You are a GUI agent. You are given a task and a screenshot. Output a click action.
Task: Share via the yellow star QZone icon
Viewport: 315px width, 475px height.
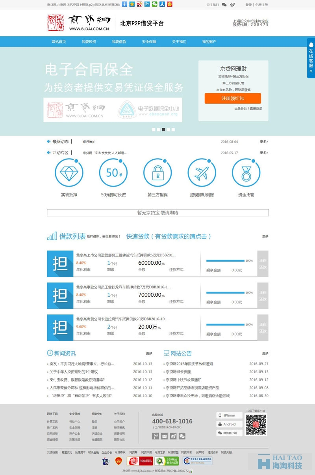(x=132, y=4)
